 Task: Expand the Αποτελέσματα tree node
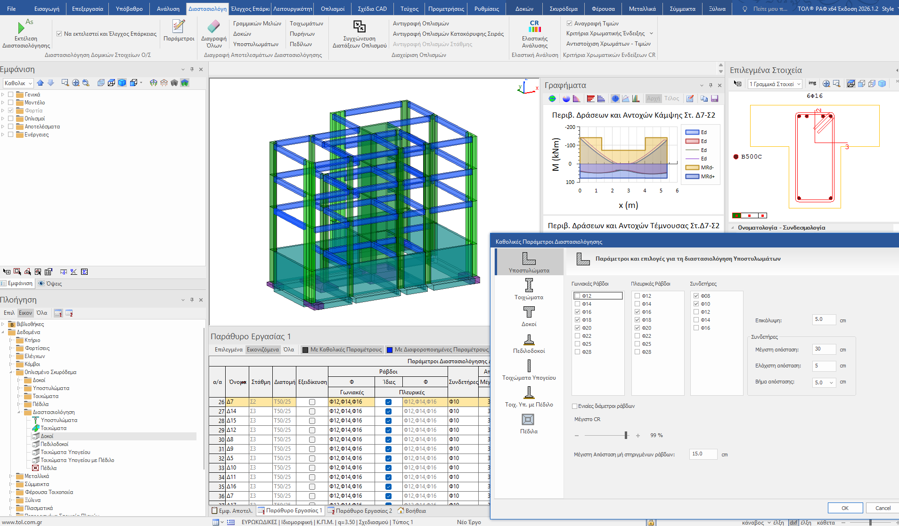pyautogui.click(x=3, y=127)
